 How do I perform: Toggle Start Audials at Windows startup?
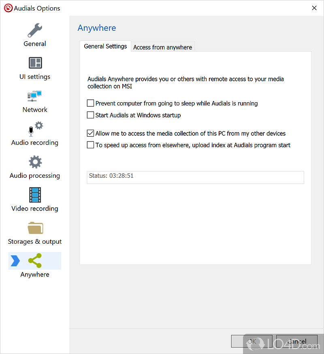[x=91, y=115]
